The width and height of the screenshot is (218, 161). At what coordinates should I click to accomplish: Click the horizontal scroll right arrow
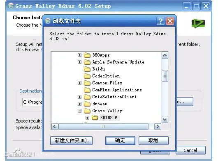tap(158, 127)
